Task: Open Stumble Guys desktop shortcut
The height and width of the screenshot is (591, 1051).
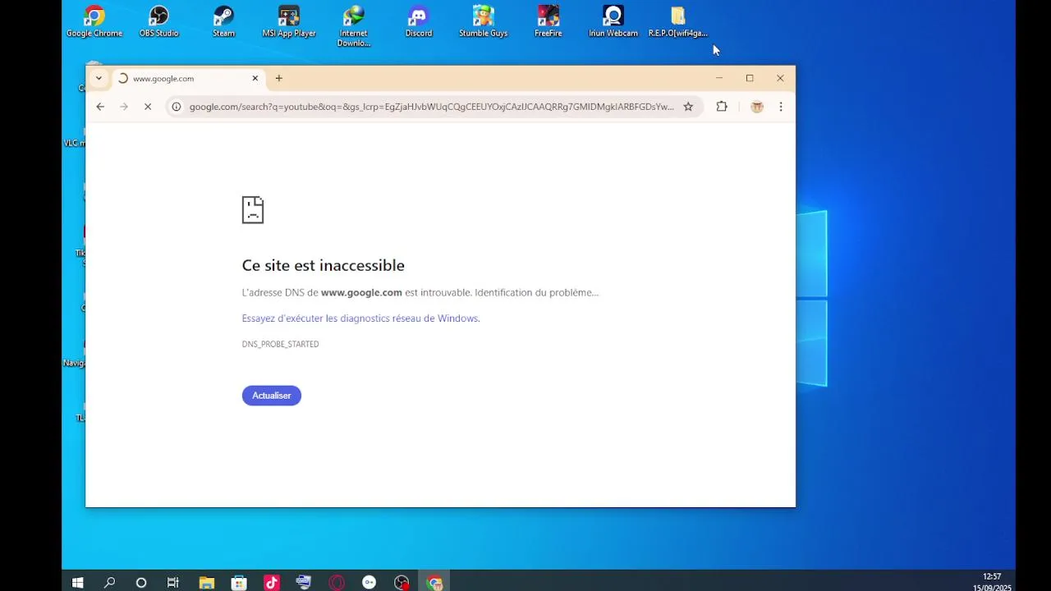Action: [483, 22]
